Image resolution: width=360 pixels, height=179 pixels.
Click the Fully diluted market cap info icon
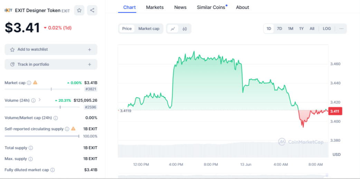tap(53, 170)
